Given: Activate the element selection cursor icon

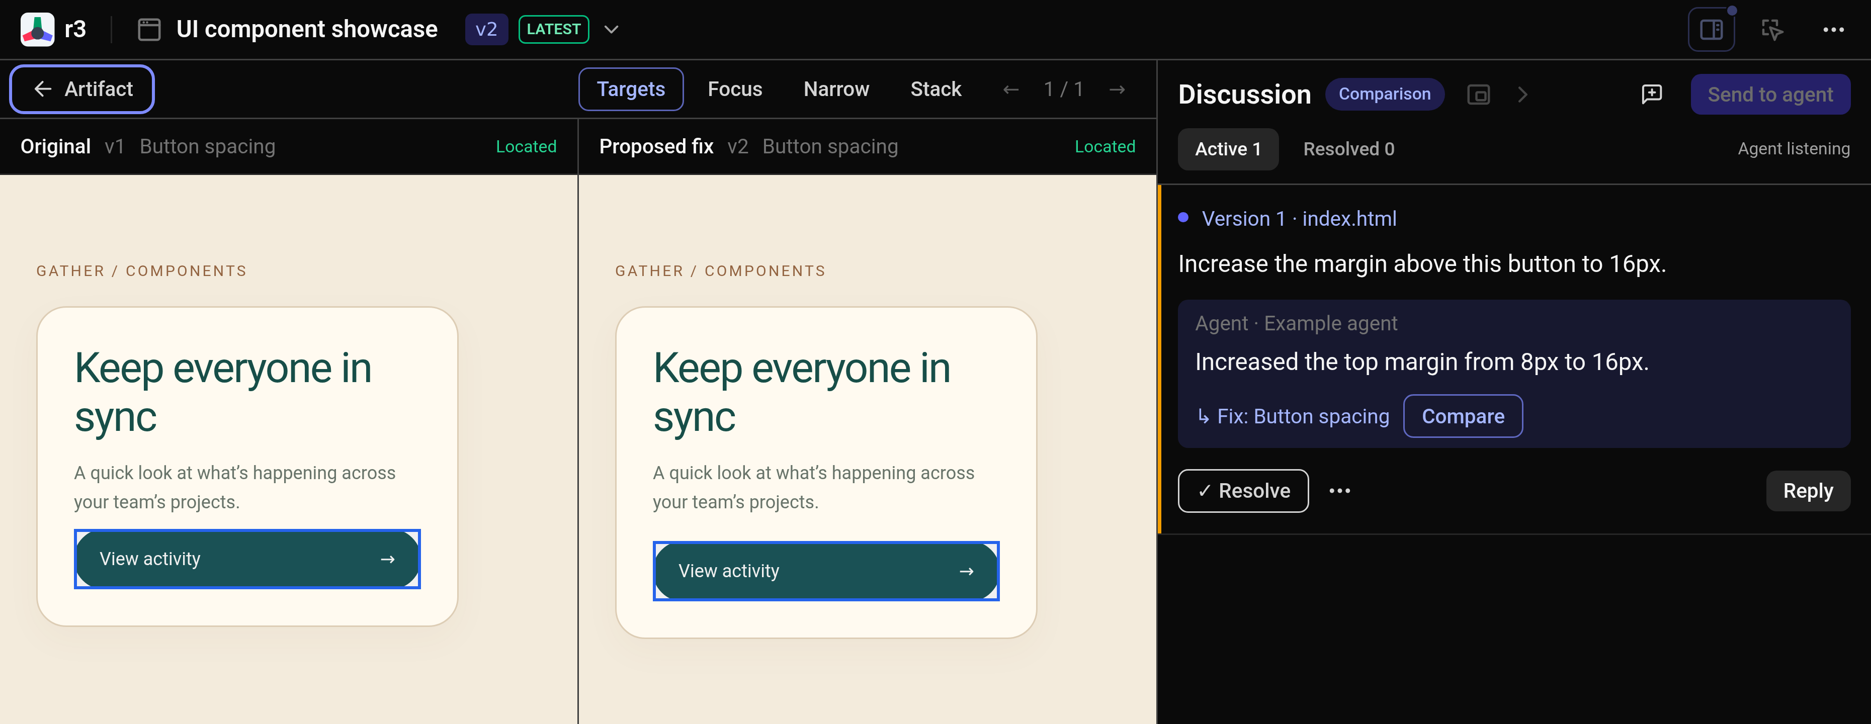Looking at the screenshot, I should (1772, 30).
